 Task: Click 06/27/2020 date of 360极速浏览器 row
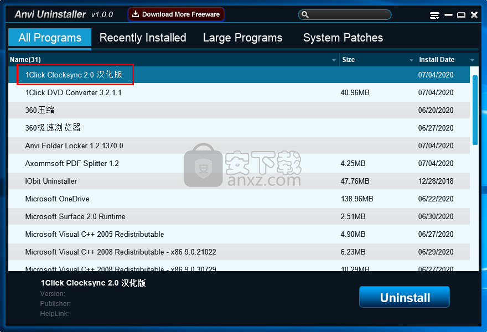coord(436,128)
